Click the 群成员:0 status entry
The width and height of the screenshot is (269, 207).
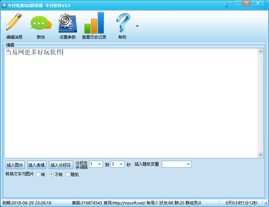(193, 203)
